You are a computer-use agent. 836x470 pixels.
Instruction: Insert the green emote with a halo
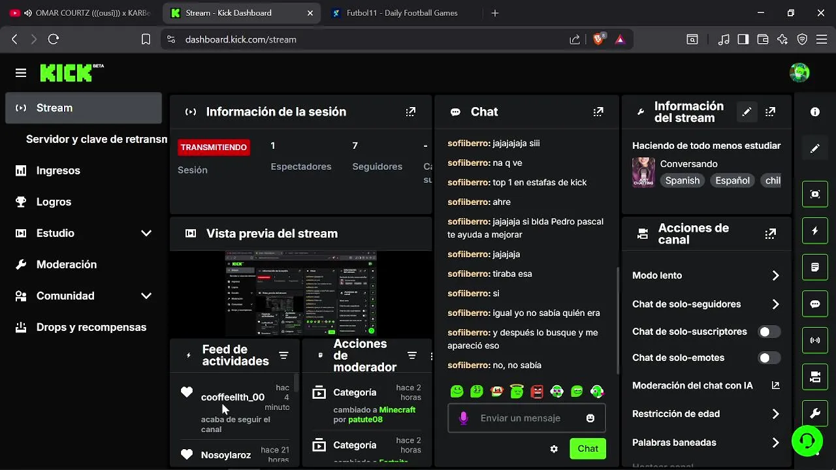click(x=517, y=391)
